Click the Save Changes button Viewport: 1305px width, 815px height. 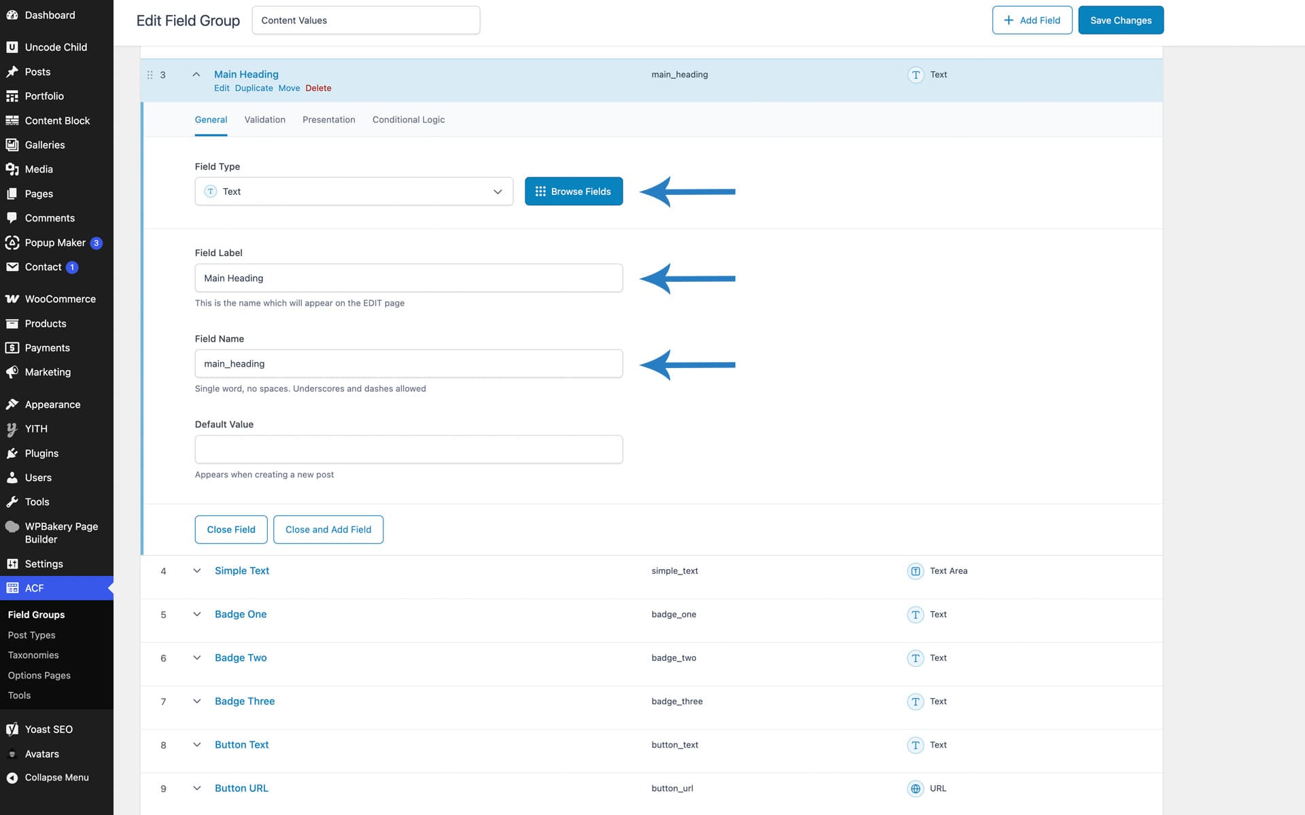(x=1121, y=20)
